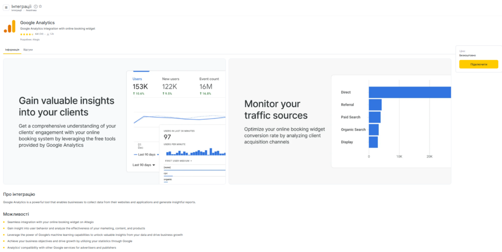Viewport: 502px width, 252px height.
Task: Click the developer name Altegio
Action: (36, 39)
